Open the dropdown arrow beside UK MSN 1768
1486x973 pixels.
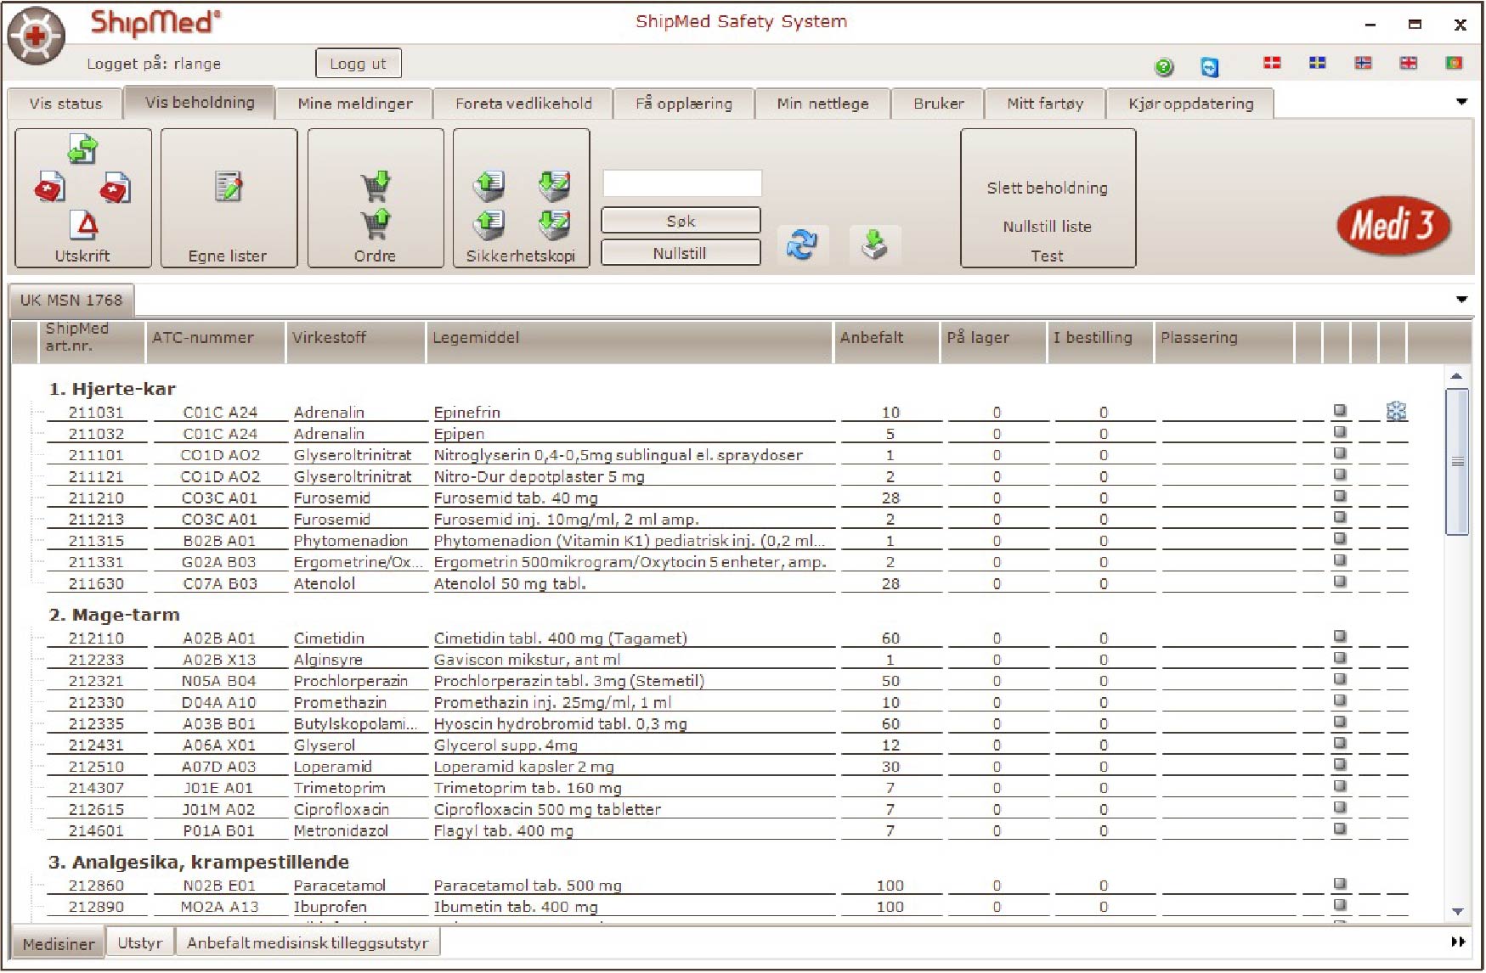[1461, 299]
